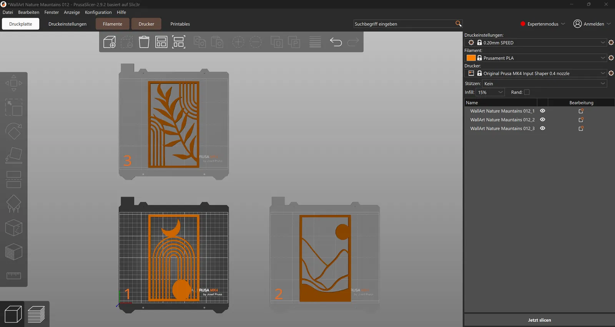Click the Add instance plus icon
This screenshot has width=615, height=327.
pyautogui.click(x=238, y=42)
